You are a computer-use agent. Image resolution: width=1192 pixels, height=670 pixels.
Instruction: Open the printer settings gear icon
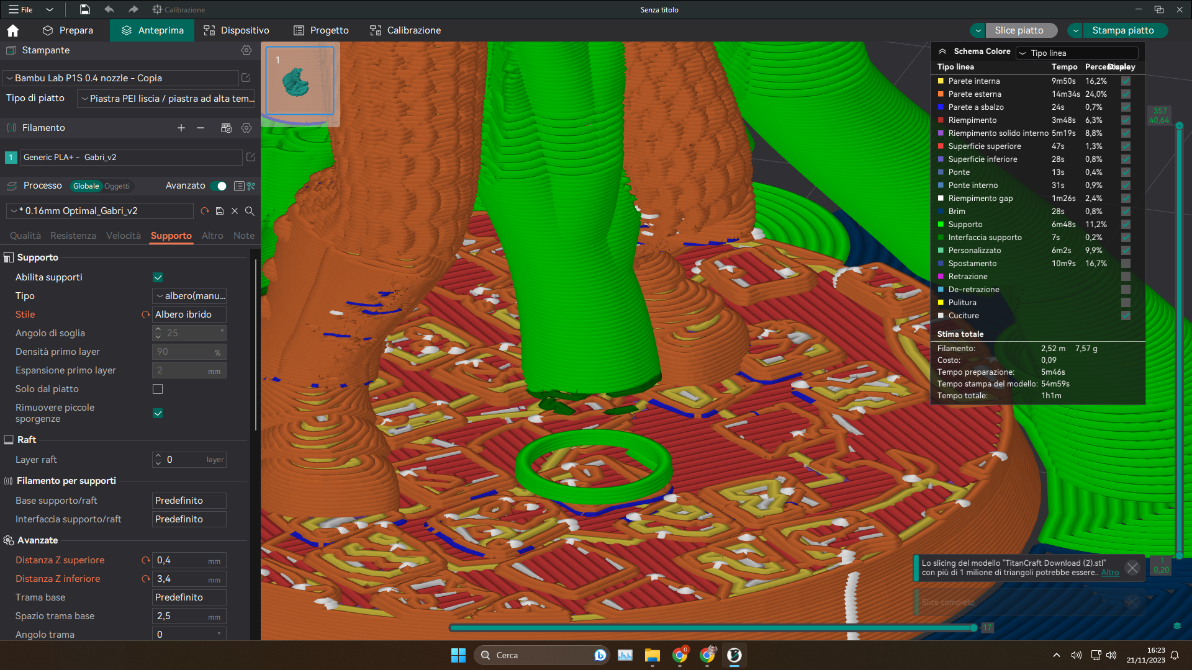coord(246,50)
